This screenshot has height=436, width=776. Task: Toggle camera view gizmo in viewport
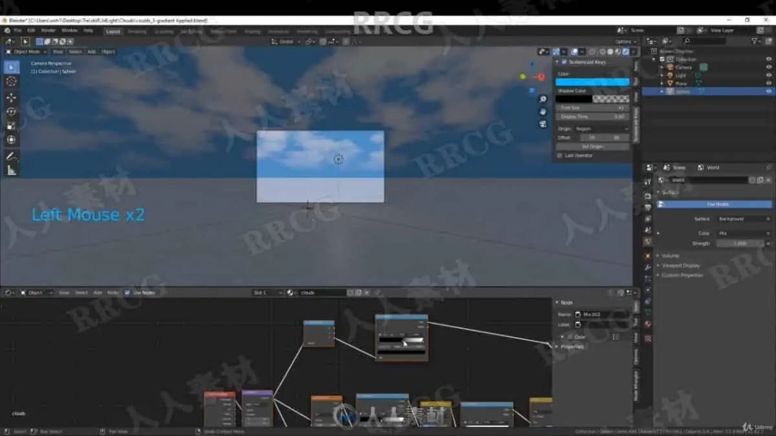tap(543, 123)
